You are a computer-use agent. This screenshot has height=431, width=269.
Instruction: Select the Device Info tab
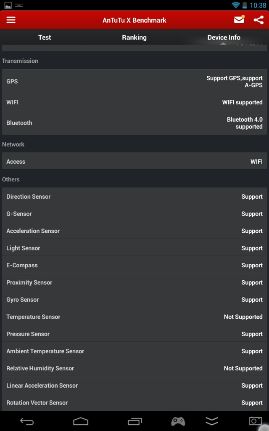click(224, 37)
